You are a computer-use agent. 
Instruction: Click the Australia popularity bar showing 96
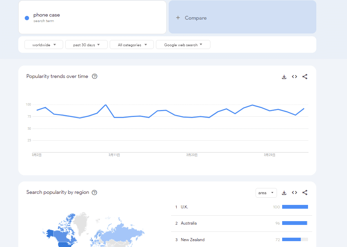[x=295, y=223]
